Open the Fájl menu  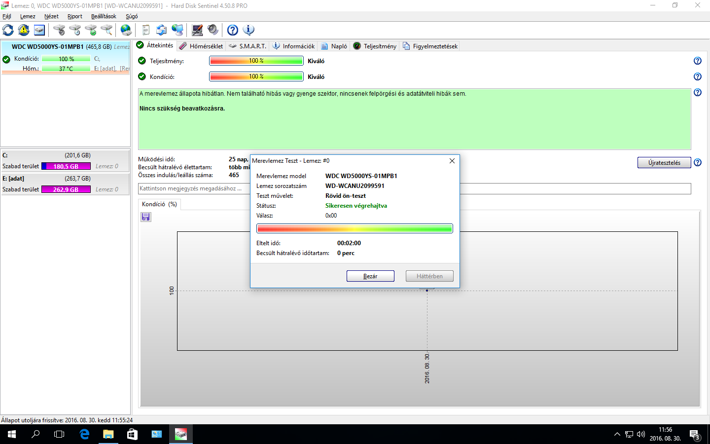pyautogui.click(x=7, y=16)
